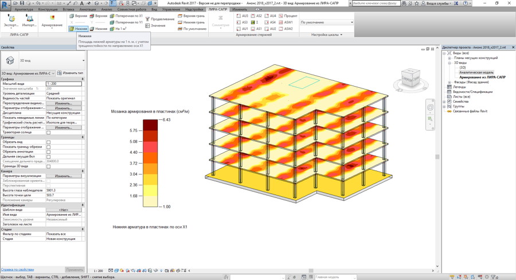Image resolution: width=516 pixels, height=280 pixels.
Task: Select the Значения ribbon tool
Action: pyautogui.click(x=155, y=26)
